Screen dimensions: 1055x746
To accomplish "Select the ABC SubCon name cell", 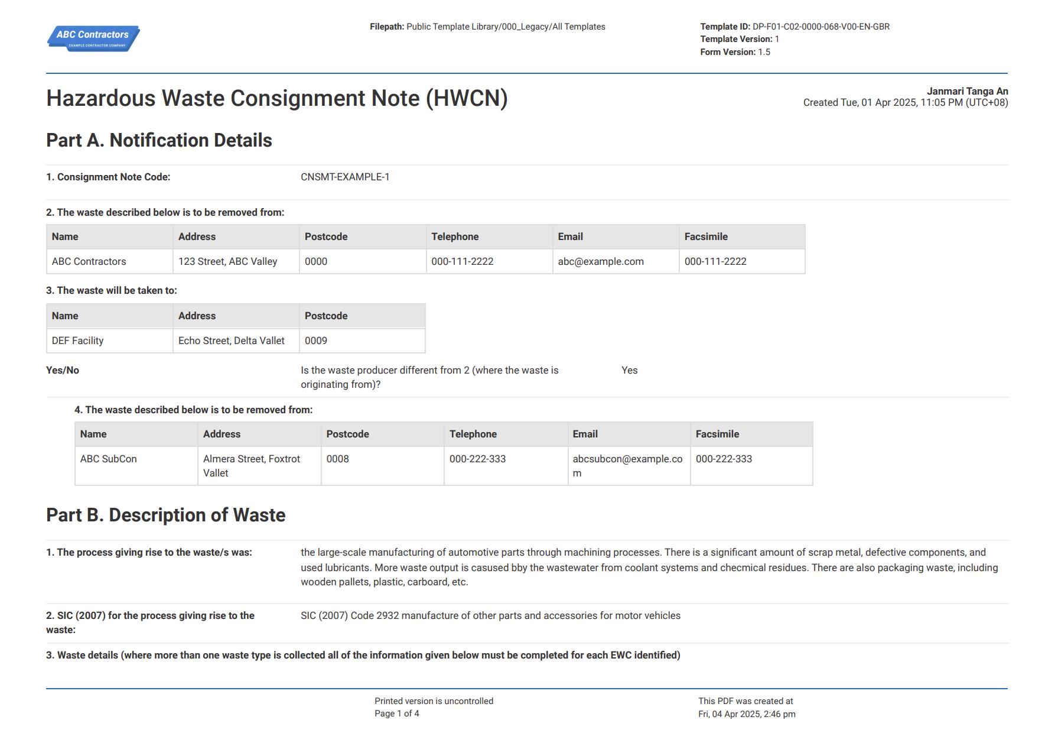I will coord(108,458).
